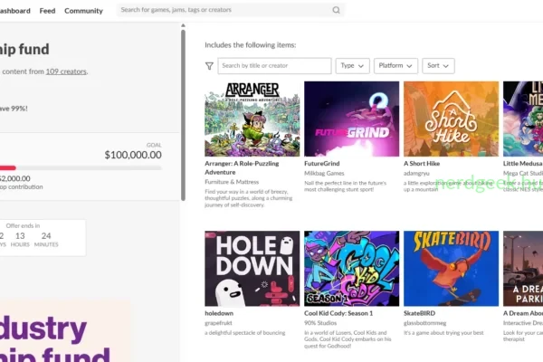Click the left panel vertical scrollbar thumb

tap(183, 115)
